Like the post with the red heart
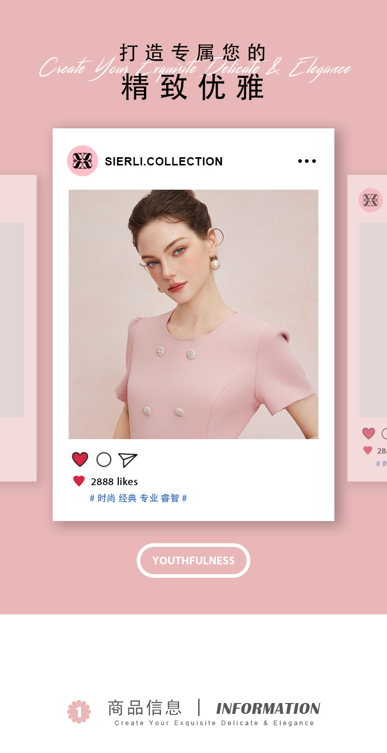 tap(80, 459)
